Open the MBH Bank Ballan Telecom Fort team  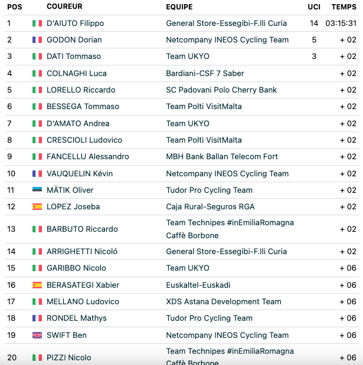point(222,156)
